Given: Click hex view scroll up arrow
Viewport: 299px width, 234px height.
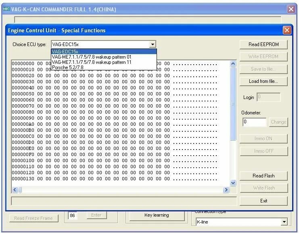Looking at the screenshot, I should (233, 63).
